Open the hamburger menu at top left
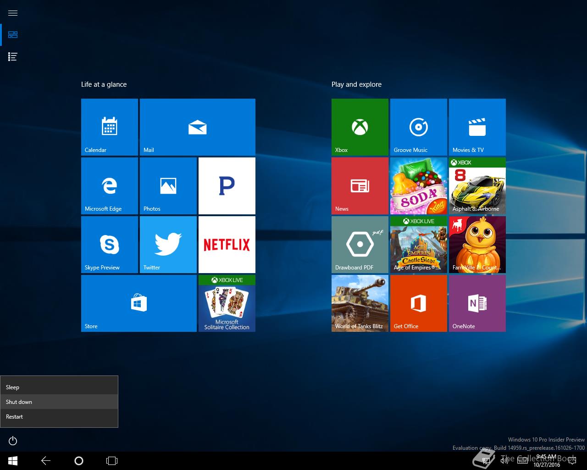The width and height of the screenshot is (587, 470). [13, 13]
